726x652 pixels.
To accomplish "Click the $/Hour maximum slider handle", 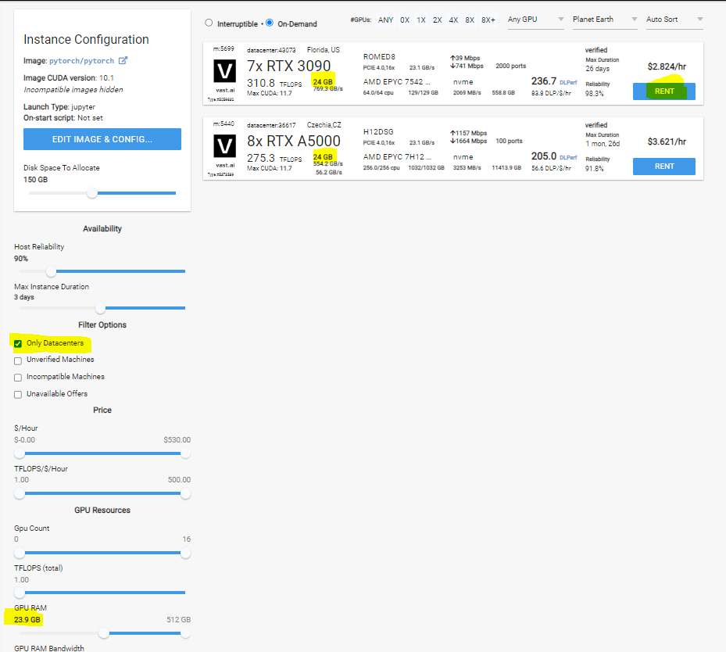I will (x=185, y=453).
